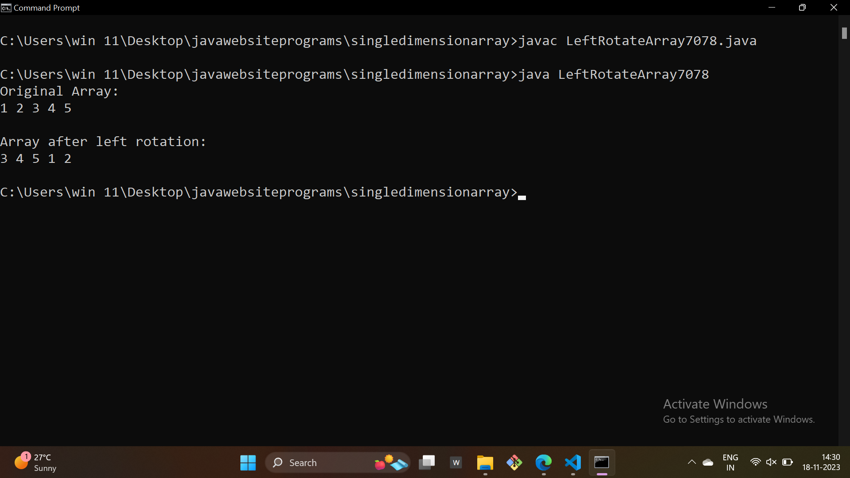850x478 pixels.
Task: Open the Windows Start menu
Action: [248, 463]
